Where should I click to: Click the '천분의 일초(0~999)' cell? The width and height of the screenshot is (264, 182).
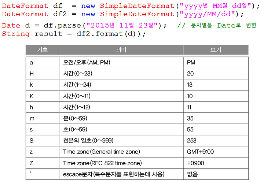pos(121,141)
